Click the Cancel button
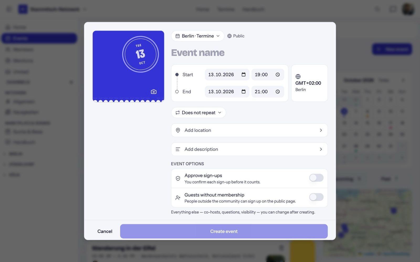The height and width of the screenshot is (262, 420). click(x=105, y=231)
